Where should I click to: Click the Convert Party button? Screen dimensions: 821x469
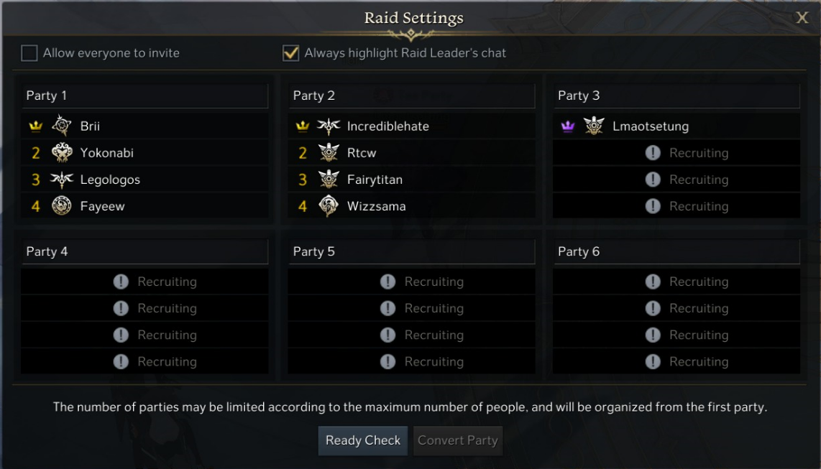pyautogui.click(x=458, y=440)
